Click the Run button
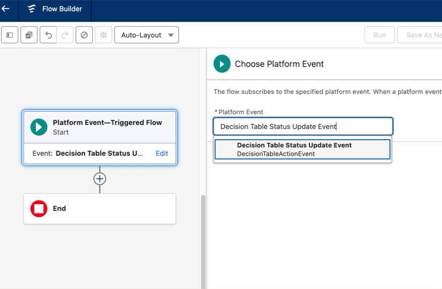442x289 pixels. (379, 35)
